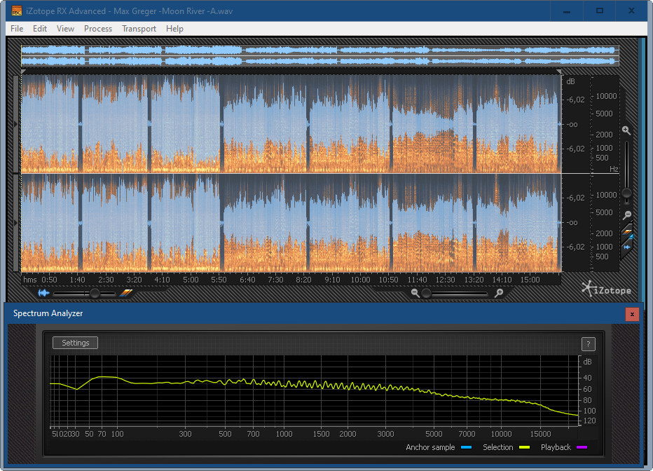Open the File menu
The width and height of the screenshot is (653, 471).
pyautogui.click(x=17, y=29)
